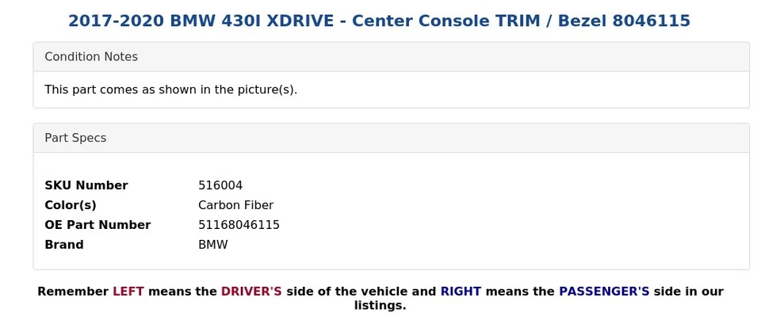
Task: Click the Carbon Fiber color value
Action: pos(236,205)
